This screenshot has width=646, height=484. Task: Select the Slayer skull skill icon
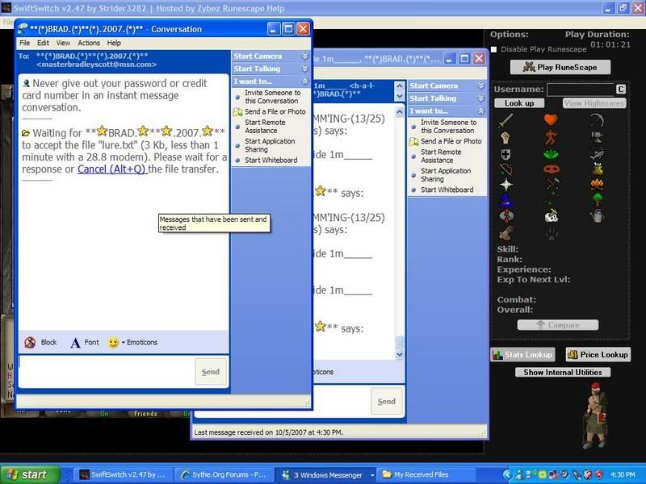(x=552, y=215)
